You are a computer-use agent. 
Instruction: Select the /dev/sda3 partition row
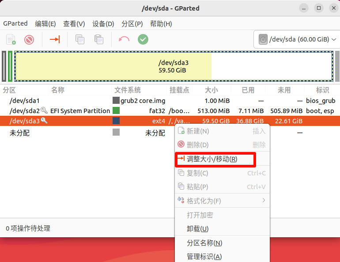click(170, 121)
